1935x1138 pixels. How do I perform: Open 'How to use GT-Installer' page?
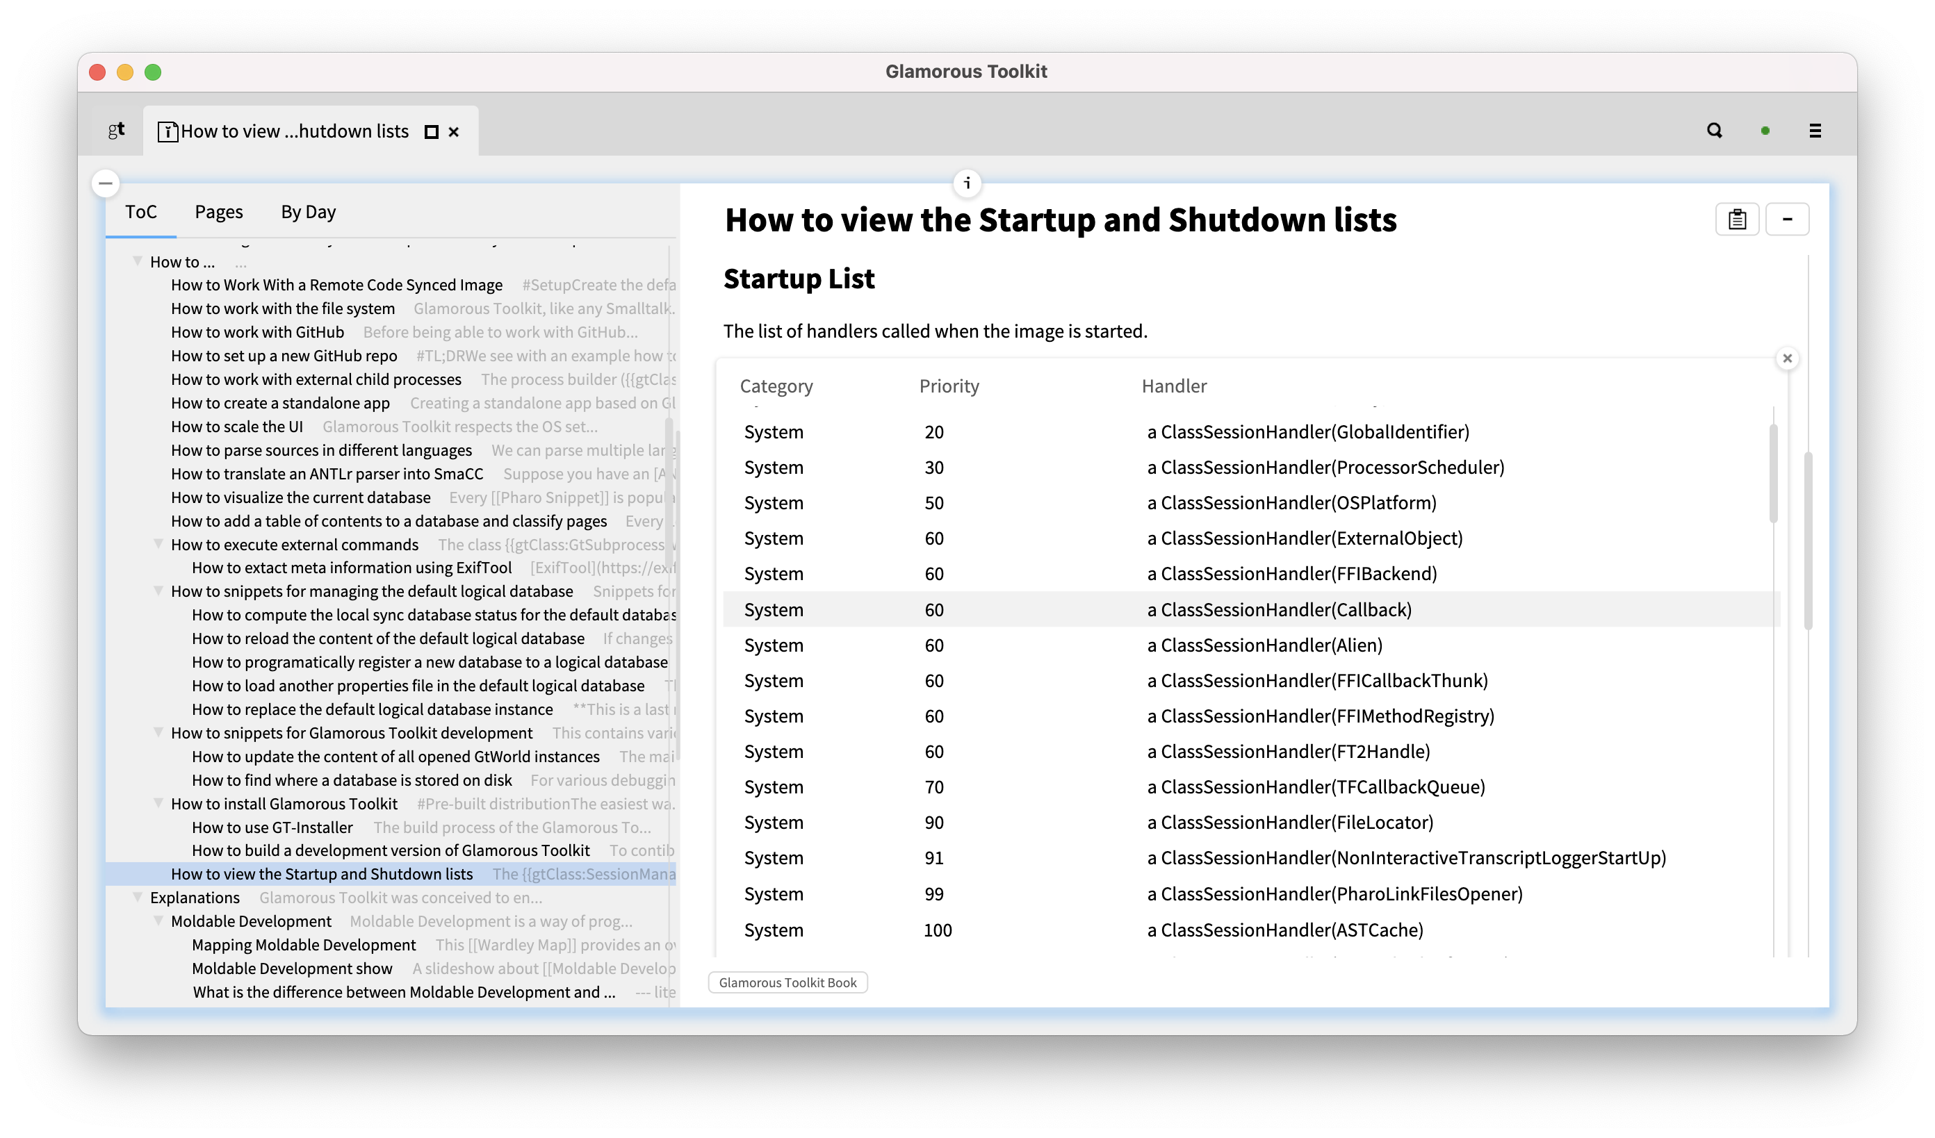point(272,827)
